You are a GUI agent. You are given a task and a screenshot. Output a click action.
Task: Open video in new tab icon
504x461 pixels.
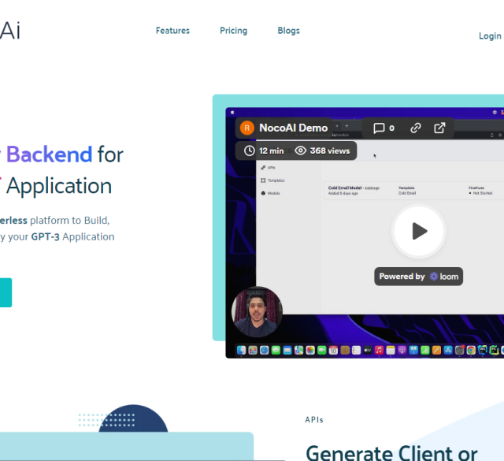coord(439,128)
